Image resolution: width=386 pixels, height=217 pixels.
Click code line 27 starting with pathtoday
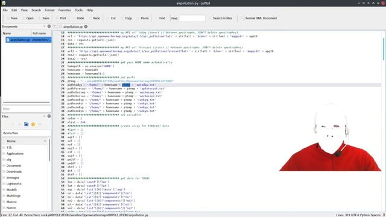click(x=112, y=85)
